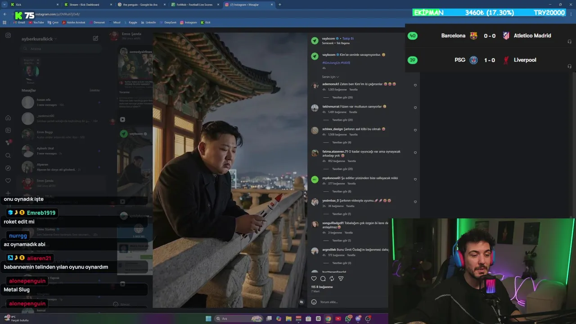
Task: Switch to Stream - Kick Dashboard tab
Action: click(x=88, y=4)
